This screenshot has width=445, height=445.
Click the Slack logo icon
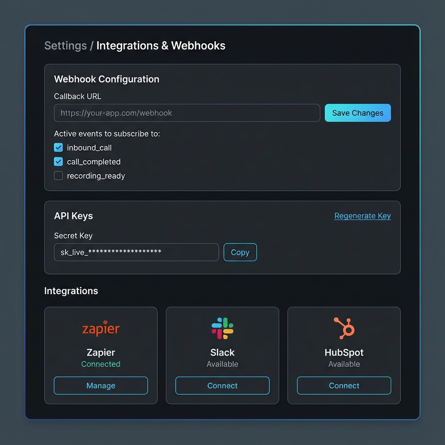pos(222,328)
